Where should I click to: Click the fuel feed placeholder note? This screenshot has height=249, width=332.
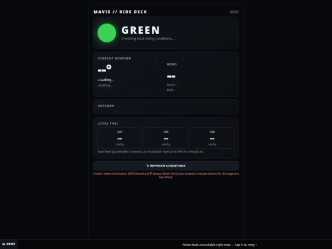pos(151,152)
